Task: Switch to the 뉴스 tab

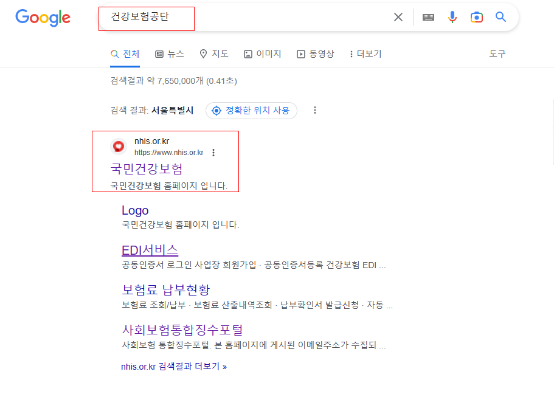Action: click(170, 54)
